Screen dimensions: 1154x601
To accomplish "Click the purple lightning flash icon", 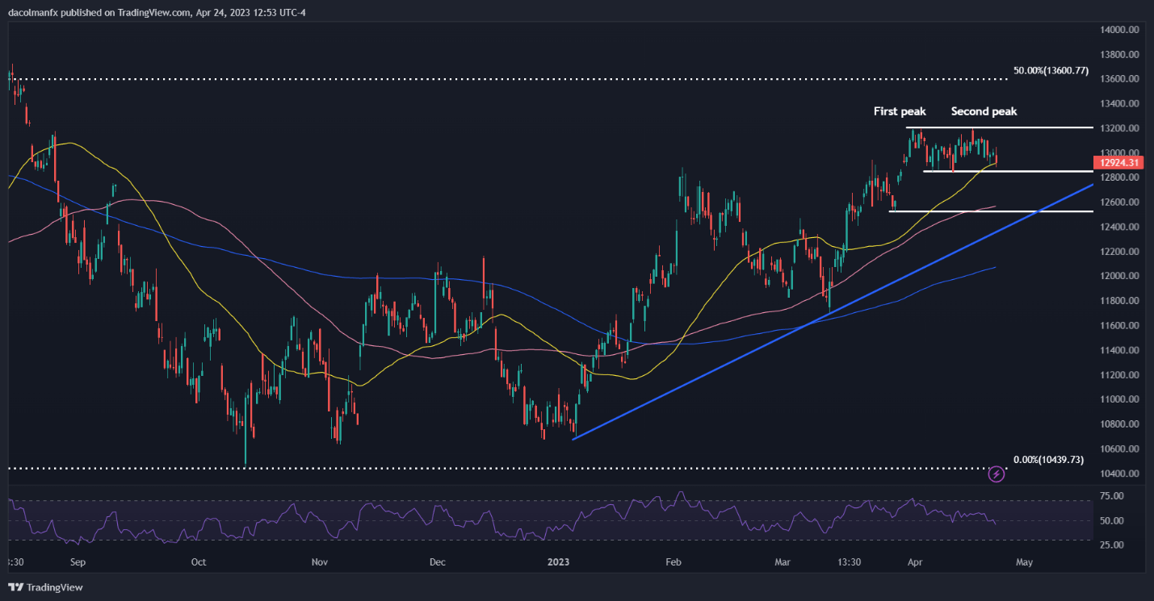I will click(997, 474).
